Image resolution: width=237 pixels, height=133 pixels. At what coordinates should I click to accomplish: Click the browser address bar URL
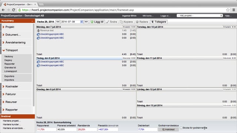[x=78, y=10]
